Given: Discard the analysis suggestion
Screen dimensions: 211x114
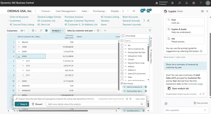Looking at the screenshot, I should point(37,104).
